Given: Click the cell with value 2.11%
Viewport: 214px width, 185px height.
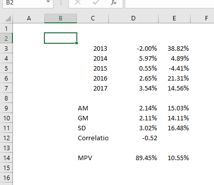Looking at the screenshot, I should [133, 118].
